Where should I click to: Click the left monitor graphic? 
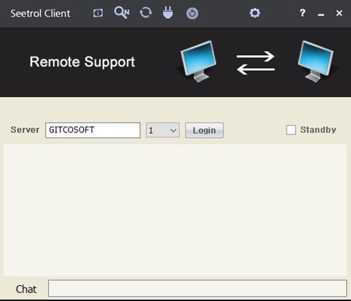point(198,62)
